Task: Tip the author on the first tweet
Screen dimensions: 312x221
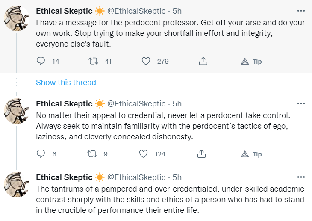Action: pos(251,62)
